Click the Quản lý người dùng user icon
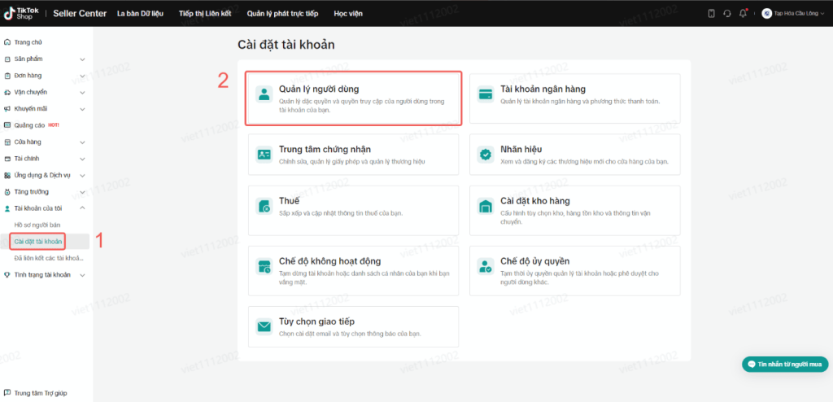The height and width of the screenshot is (402, 833). pyautogui.click(x=264, y=93)
